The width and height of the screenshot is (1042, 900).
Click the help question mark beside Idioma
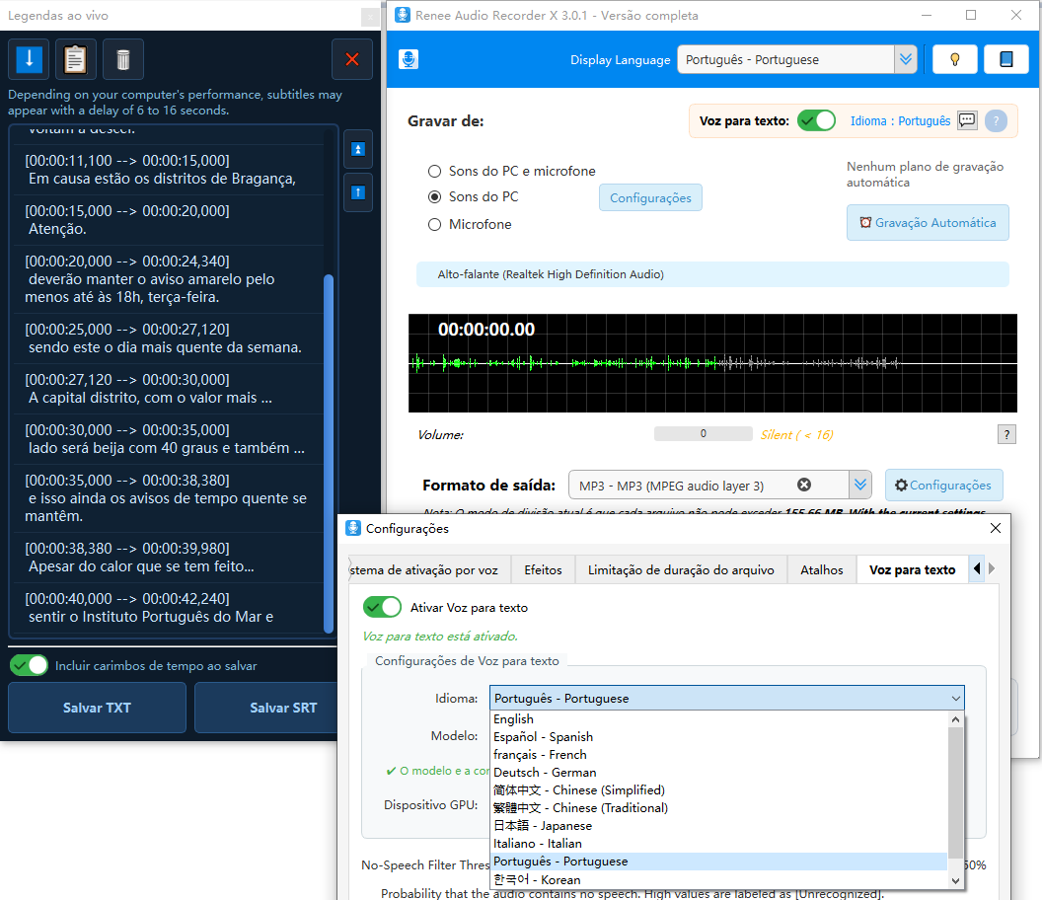[x=996, y=121]
